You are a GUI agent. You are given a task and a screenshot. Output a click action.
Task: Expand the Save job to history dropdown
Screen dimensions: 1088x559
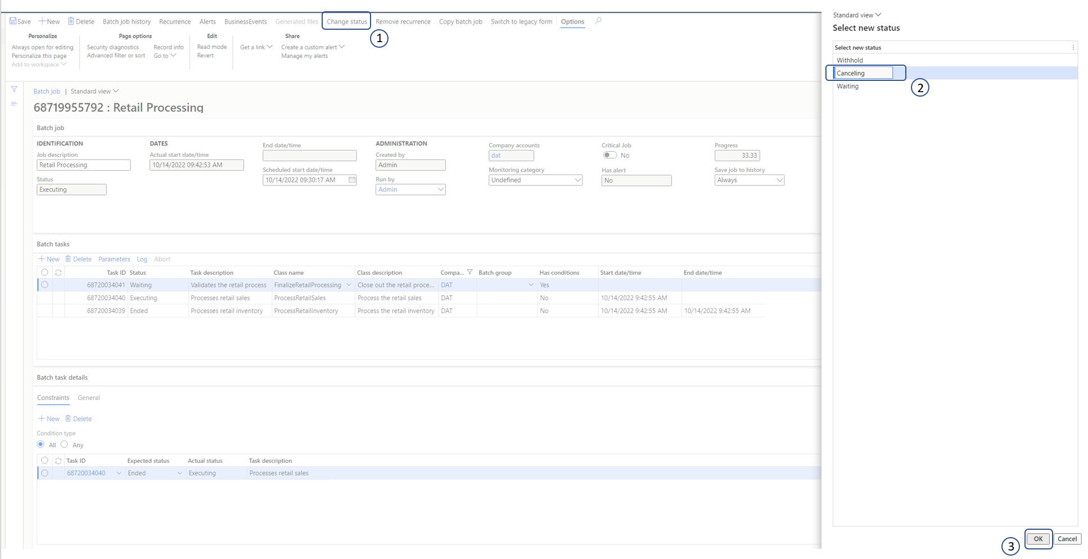pos(779,180)
